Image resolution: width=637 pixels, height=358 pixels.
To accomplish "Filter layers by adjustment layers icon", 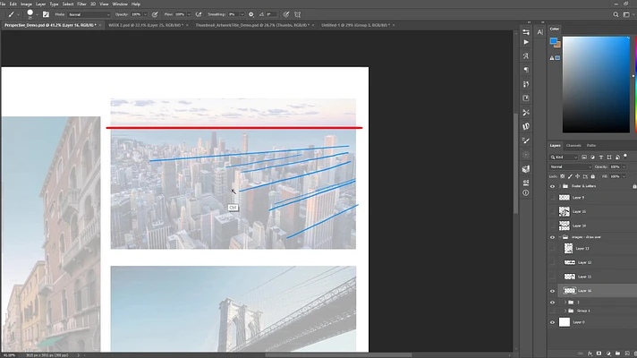I will pos(592,157).
